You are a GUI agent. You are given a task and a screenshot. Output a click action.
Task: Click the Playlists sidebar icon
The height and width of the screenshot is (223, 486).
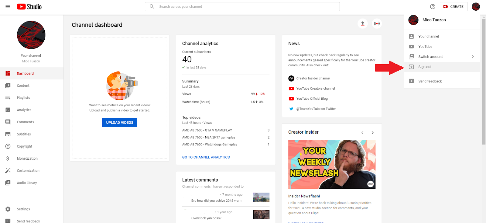pos(8,98)
